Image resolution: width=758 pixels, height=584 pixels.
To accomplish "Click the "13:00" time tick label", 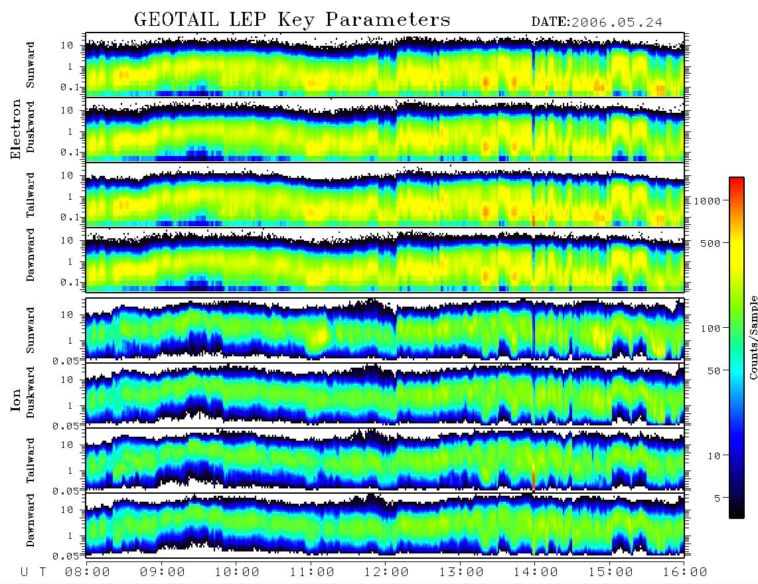I will pyautogui.click(x=461, y=573).
